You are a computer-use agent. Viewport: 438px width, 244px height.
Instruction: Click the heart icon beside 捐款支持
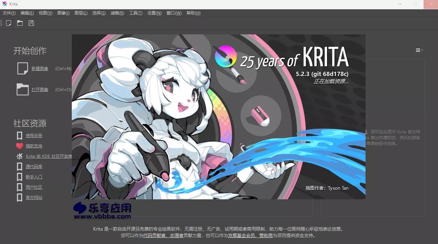pos(19,146)
